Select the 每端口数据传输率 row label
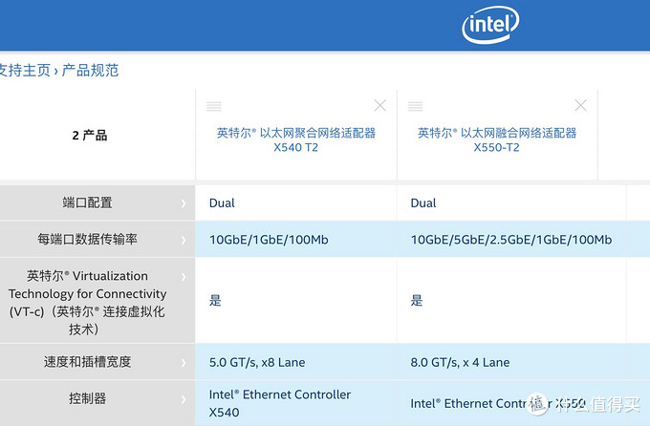This screenshot has height=426, width=650. tap(87, 240)
